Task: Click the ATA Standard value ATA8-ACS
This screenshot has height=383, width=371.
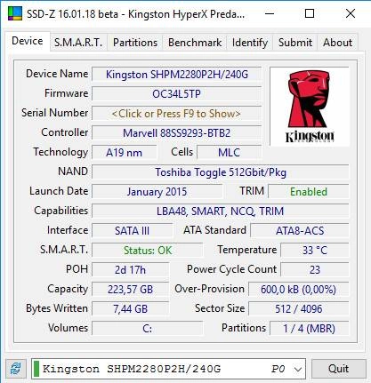Action: point(300,231)
